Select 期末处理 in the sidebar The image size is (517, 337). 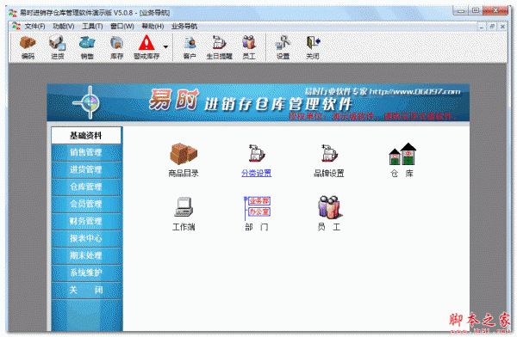point(86,255)
